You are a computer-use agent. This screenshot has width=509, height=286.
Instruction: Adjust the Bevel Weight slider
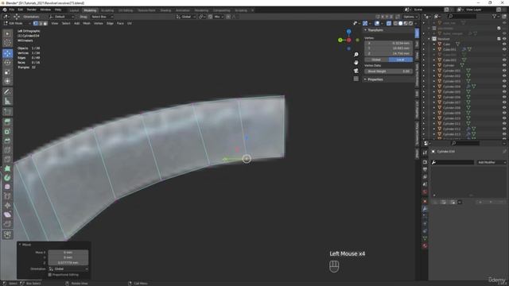[x=389, y=71]
